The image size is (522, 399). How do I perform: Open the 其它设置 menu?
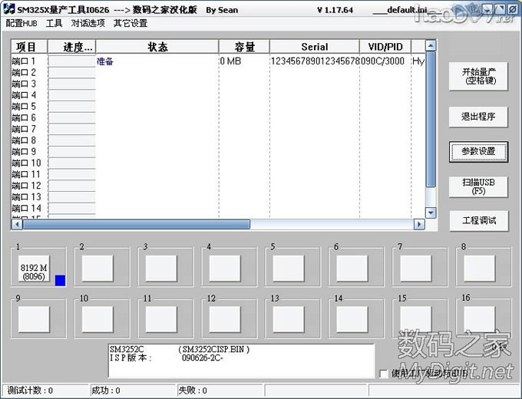tap(130, 23)
